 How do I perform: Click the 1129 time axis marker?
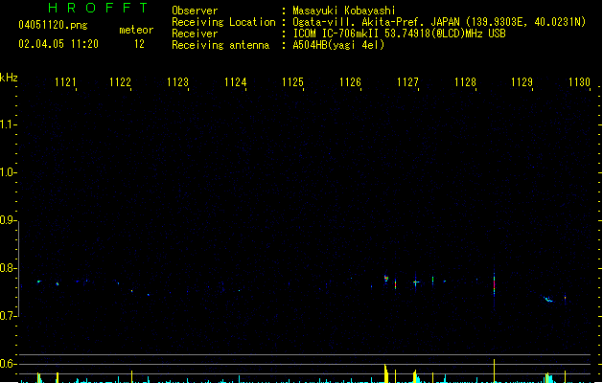522,82
